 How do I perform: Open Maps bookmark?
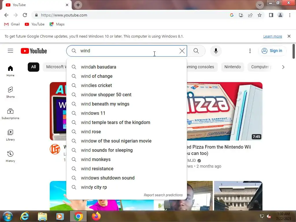pyautogui.click(x=57, y=24)
